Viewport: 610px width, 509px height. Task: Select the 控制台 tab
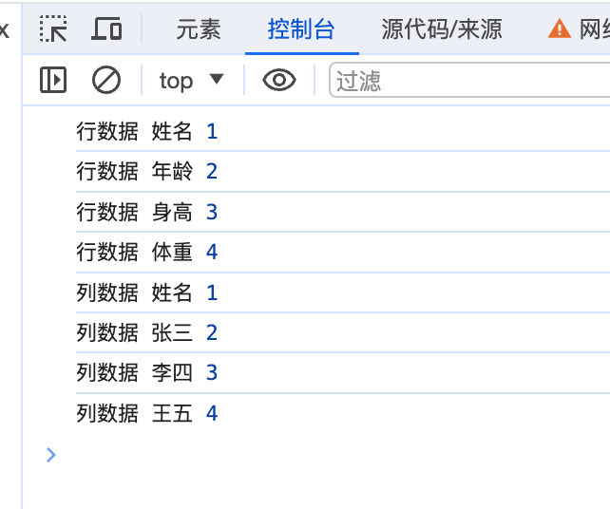pyautogui.click(x=301, y=29)
